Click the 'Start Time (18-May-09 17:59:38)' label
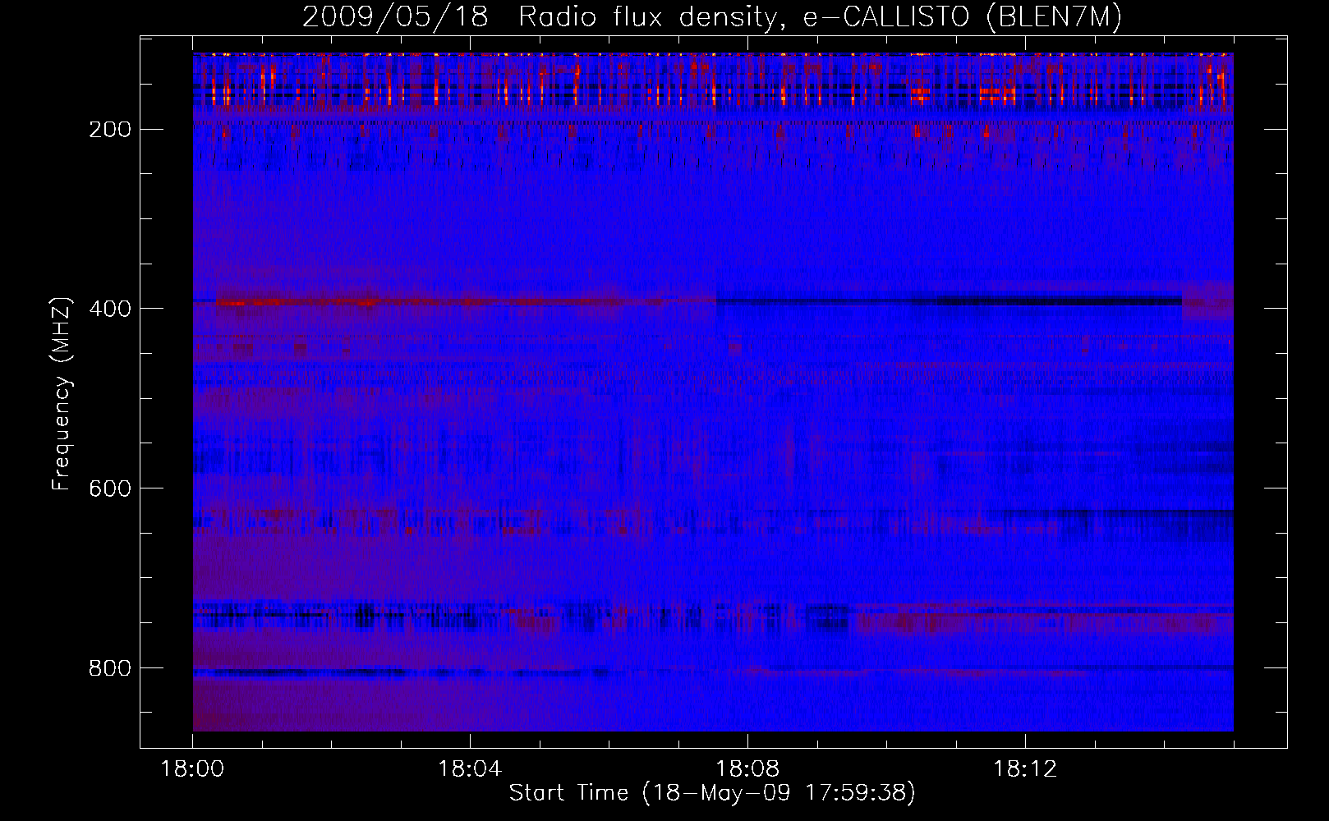The image size is (1329, 821). coord(712,793)
